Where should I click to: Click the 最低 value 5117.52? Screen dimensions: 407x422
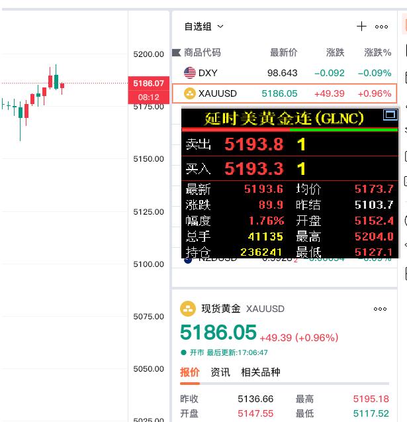tap(371, 413)
